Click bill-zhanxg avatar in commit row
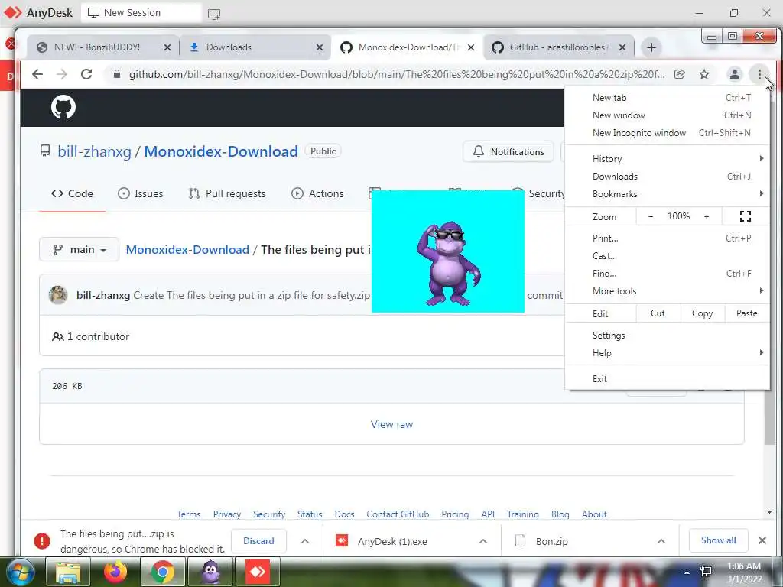The height and width of the screenshot is (587, 783). tap(58, 295)
